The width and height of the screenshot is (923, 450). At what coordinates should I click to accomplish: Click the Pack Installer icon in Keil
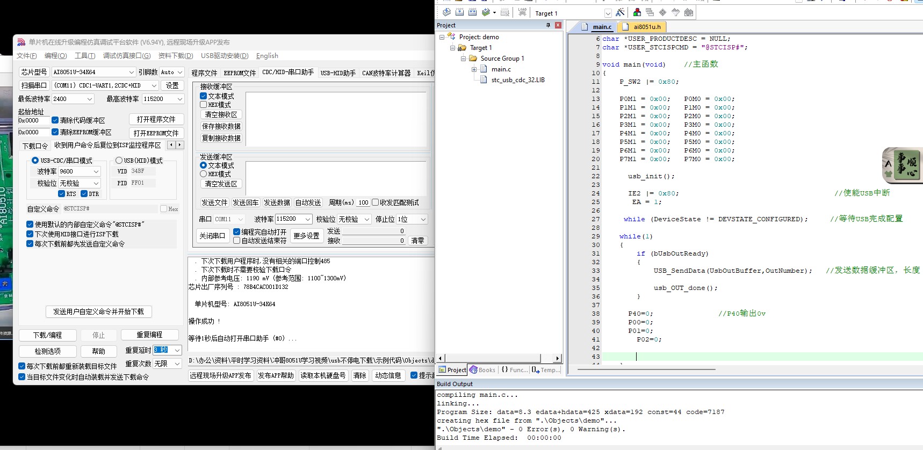click(x=689, y=12)
